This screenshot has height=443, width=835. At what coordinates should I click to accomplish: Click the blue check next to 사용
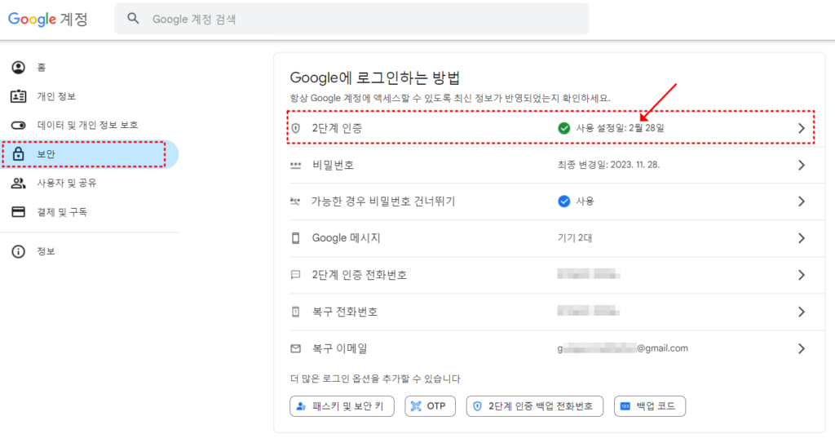564,201
